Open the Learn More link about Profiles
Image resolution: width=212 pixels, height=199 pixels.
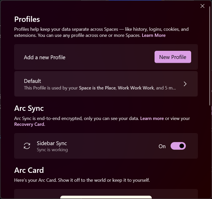(154, 35)
